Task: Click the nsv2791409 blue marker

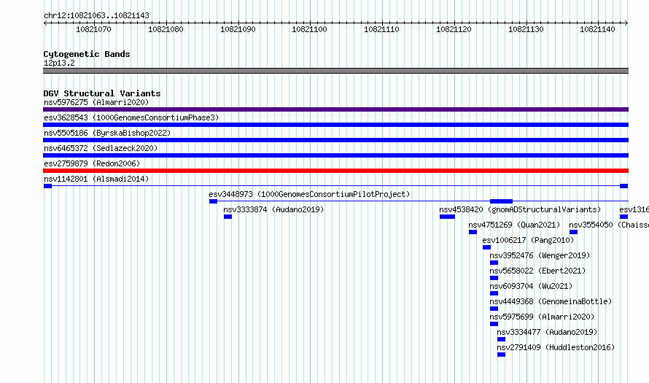Action: 501,355
